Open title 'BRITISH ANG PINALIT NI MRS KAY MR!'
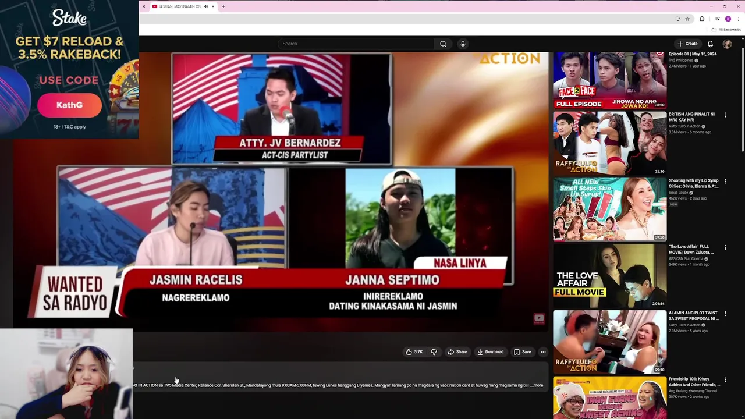Viewport: 745px width, 419px height. pyautogui.click(x=692, y=117)
